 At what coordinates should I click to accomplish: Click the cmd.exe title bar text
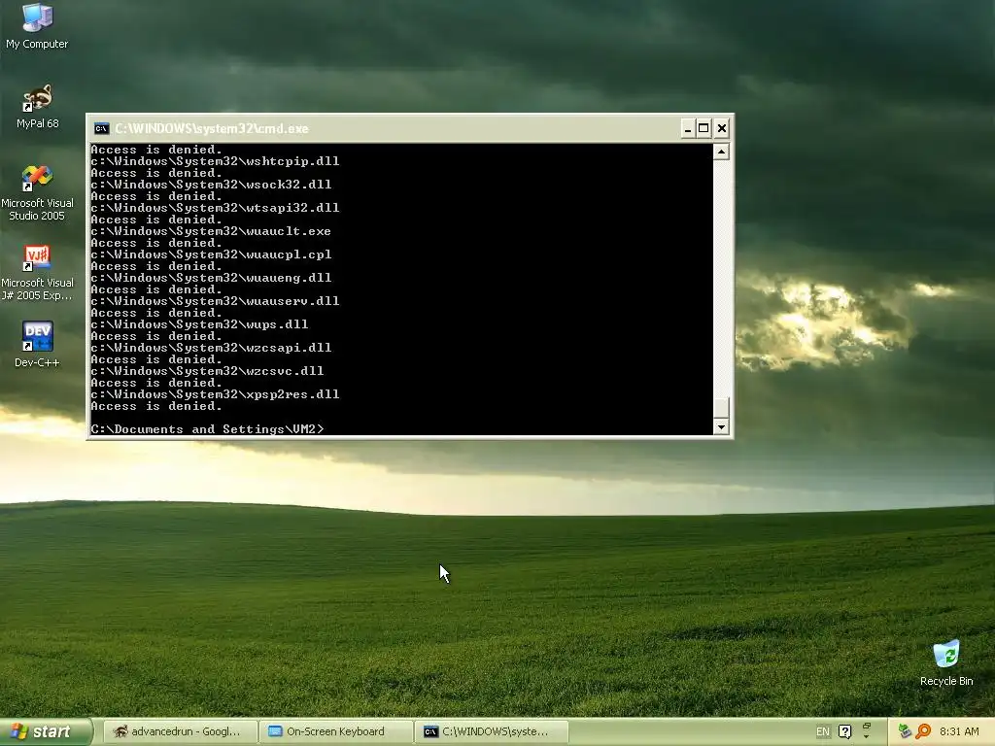click(x=211, y=129)
